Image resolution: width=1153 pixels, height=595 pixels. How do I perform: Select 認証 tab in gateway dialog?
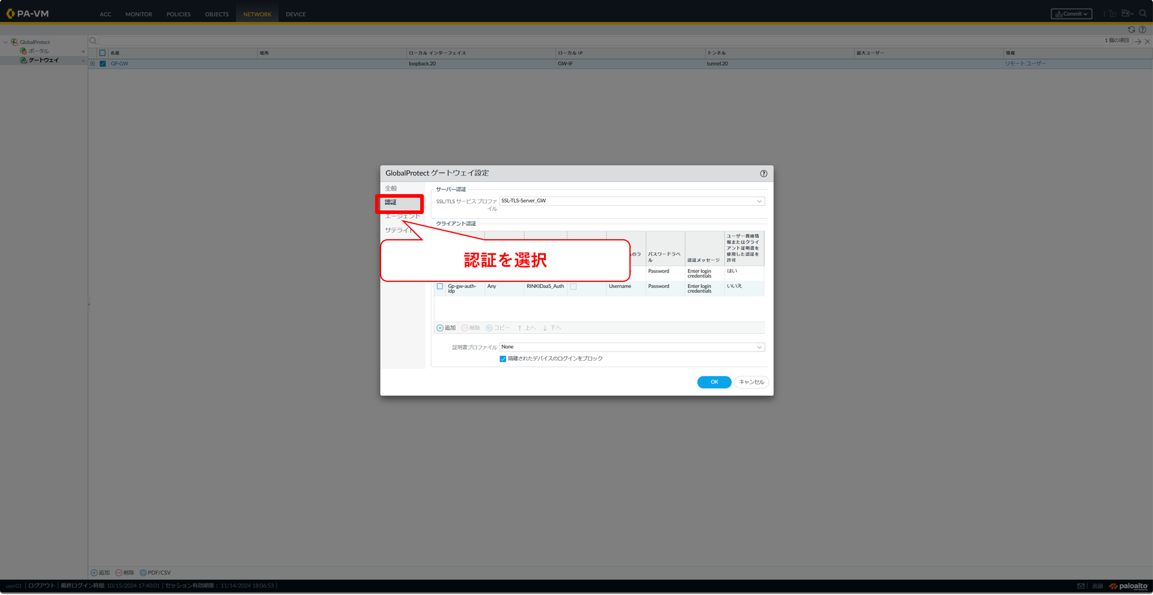click(400, 203)
